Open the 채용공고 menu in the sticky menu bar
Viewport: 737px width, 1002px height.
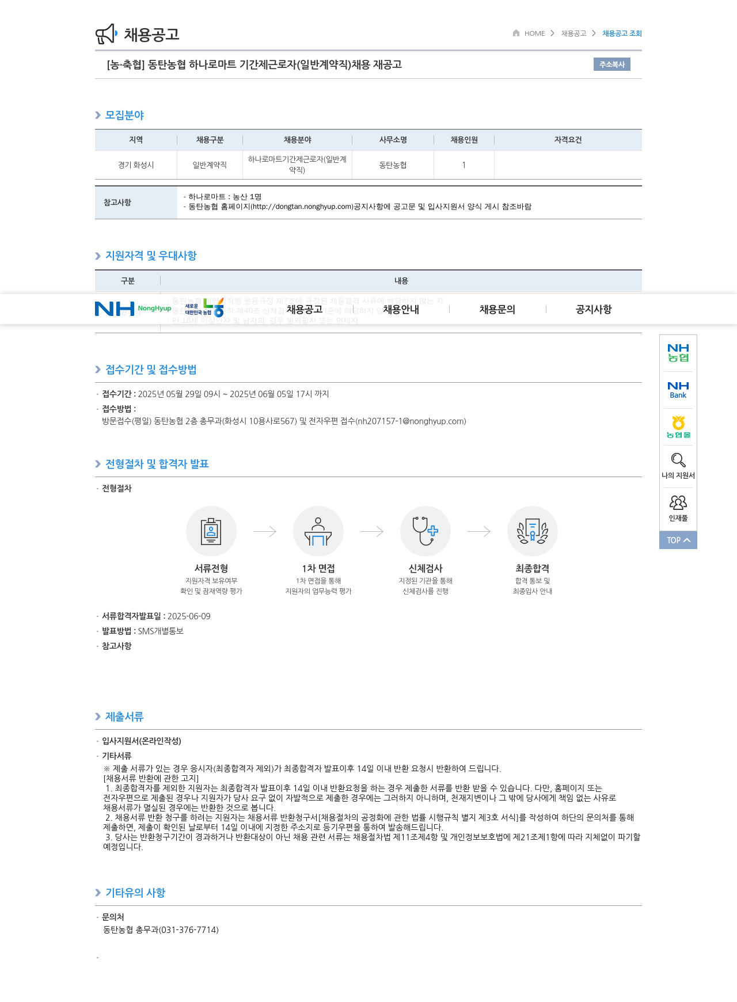click(305, 310)
